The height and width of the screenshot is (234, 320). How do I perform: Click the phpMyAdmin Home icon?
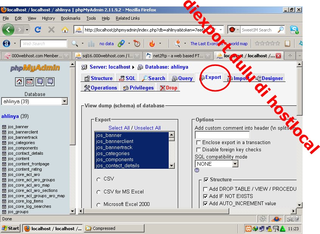click(x=19, y=82)
